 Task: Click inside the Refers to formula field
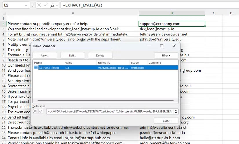pos(110,111)
